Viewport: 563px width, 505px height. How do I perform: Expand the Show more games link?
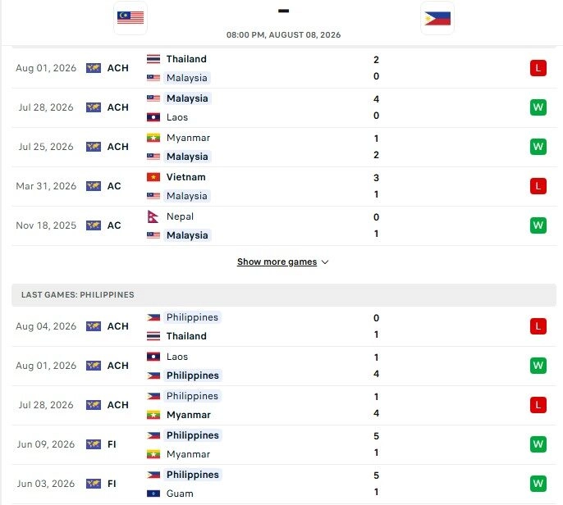click(277, 262)
